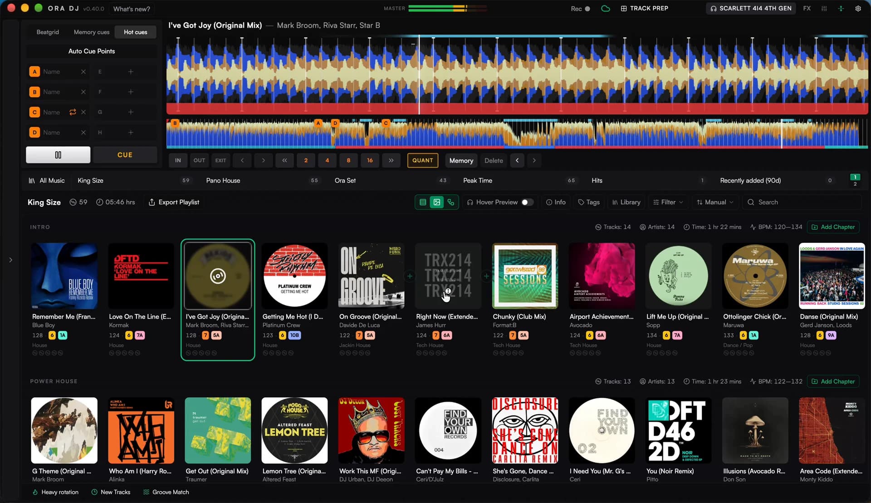Open the Manual sort dropdown
871x503 pixels.
point(715,202)
